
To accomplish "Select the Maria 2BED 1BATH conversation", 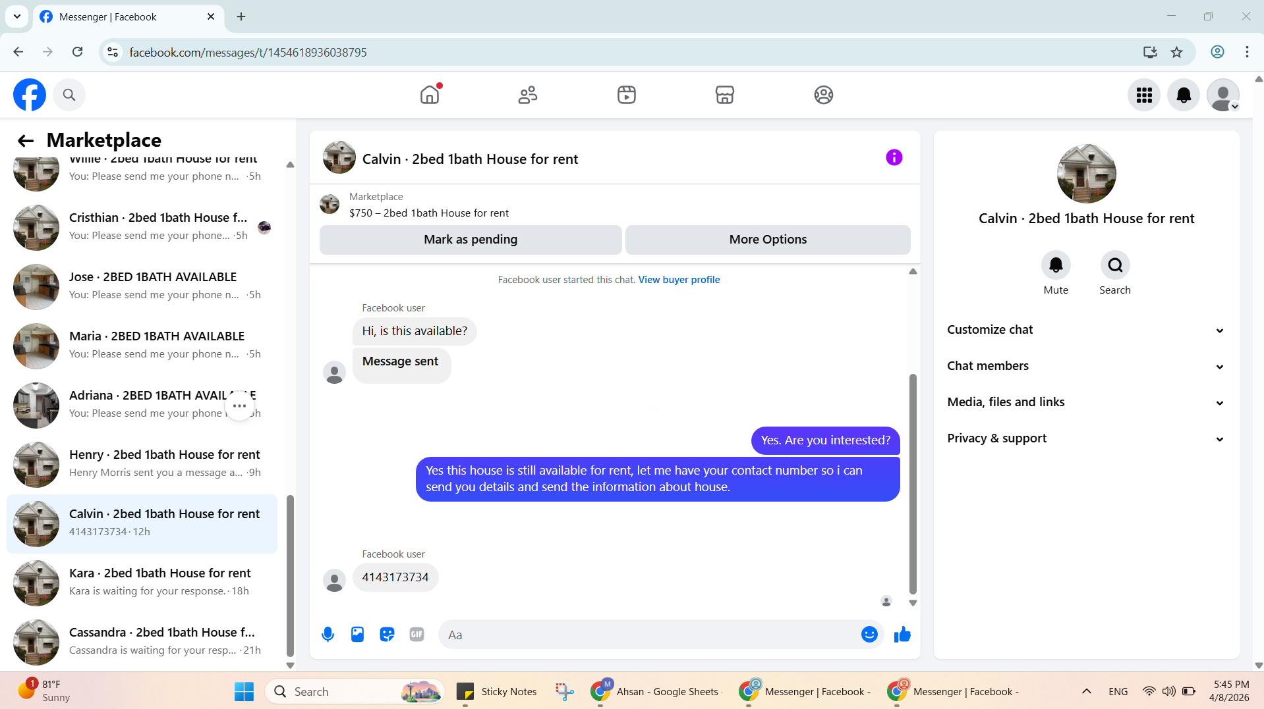I will click(x=142, y=346).
